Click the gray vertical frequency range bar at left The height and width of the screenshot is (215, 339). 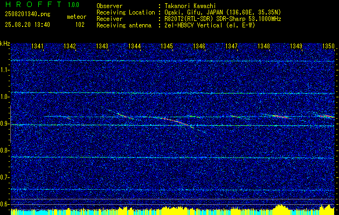[11, 124]
